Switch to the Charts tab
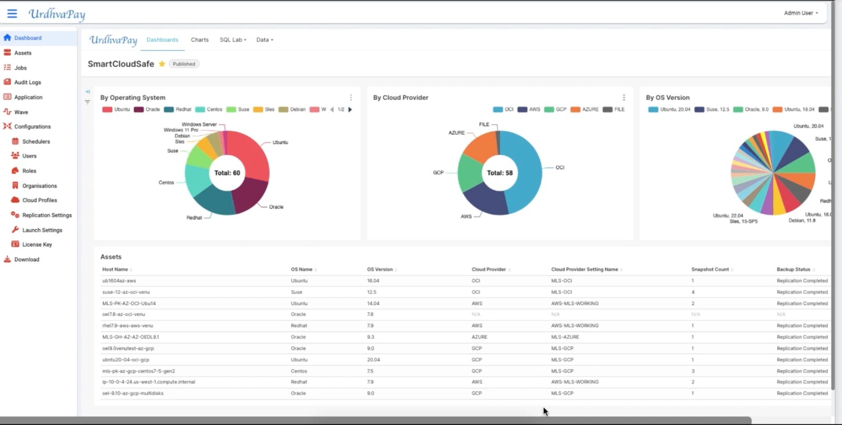842x425 pixels. pos(199,40)
